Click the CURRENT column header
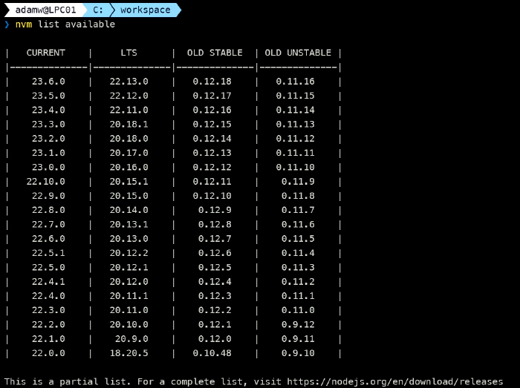520x388 pixels. (46, 53)
